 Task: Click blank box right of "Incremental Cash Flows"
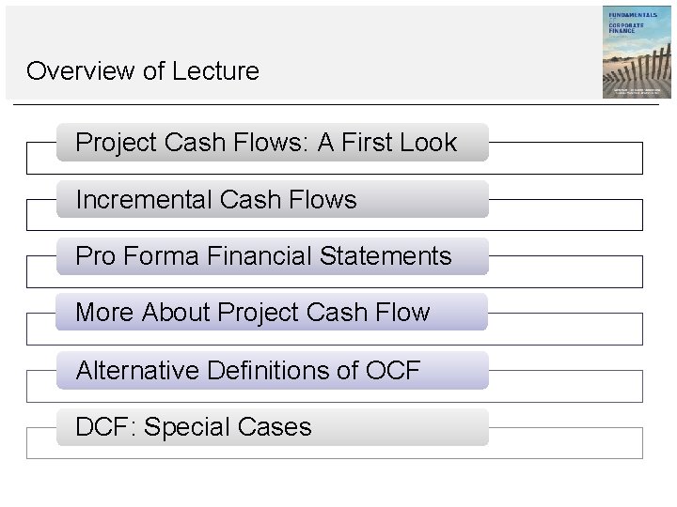click(x=565, y=215)
